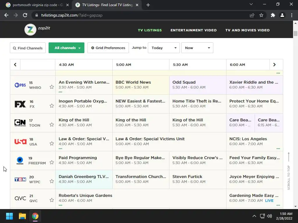Open Paid Programming listing on Freeform
Screen dimensions: 298x223
(x=84, y=160)
